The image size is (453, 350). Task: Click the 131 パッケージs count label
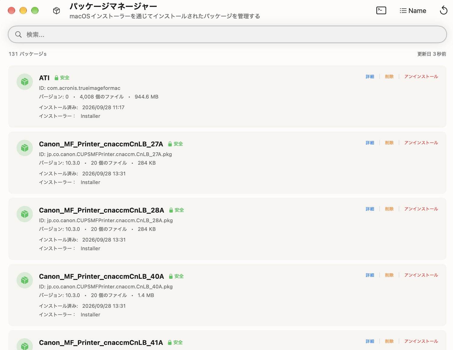(27, 54)
